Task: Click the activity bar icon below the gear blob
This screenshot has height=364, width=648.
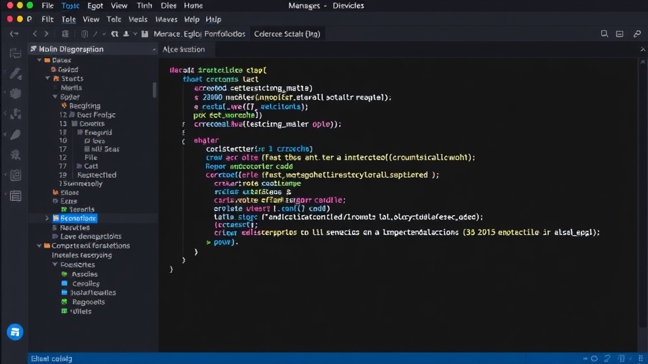Action: [15, 114]
